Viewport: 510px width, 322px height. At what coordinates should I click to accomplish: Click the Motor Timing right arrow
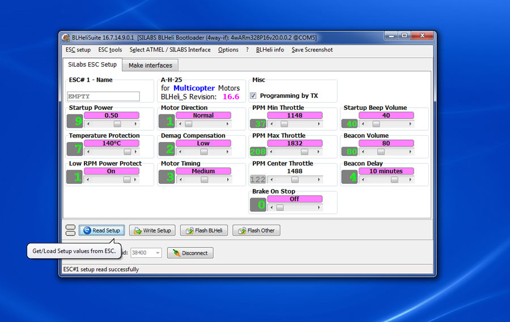(x=227, y=180)
